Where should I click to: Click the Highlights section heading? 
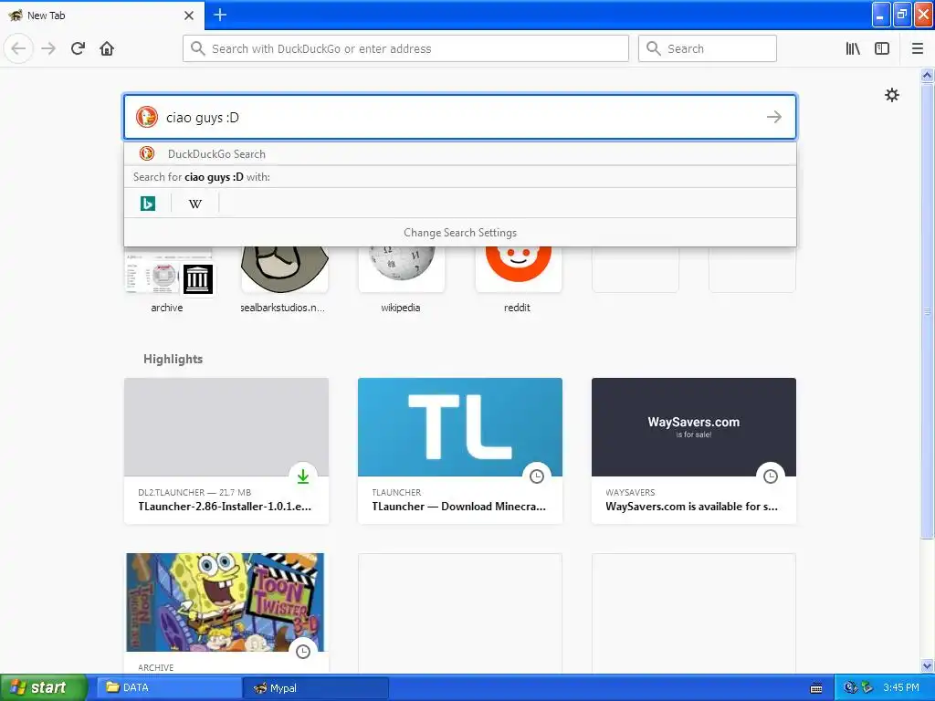(173, 359)
